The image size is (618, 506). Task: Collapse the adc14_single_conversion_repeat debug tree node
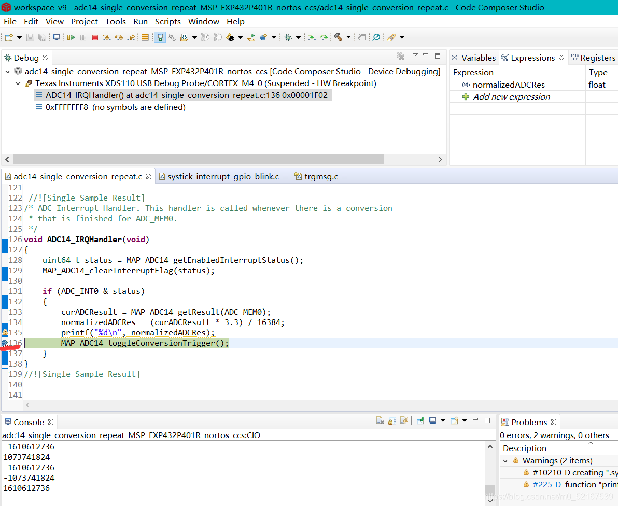(7, 72)
